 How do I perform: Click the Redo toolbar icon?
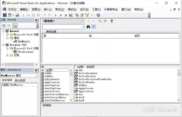point(49,15)
